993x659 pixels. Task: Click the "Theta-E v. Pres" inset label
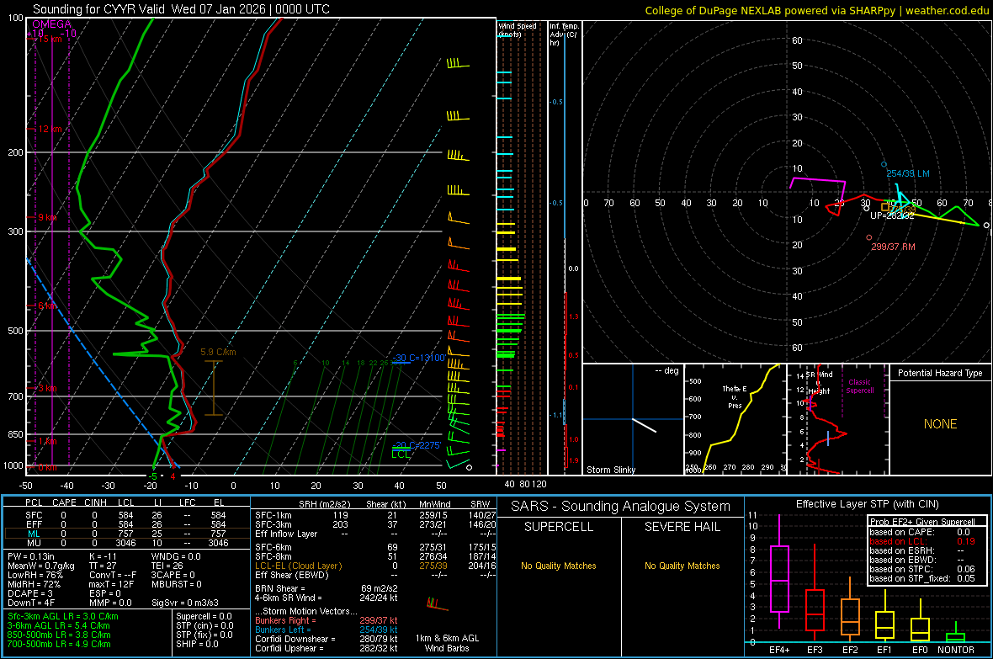pyautogui.click(x=735, y=397)
